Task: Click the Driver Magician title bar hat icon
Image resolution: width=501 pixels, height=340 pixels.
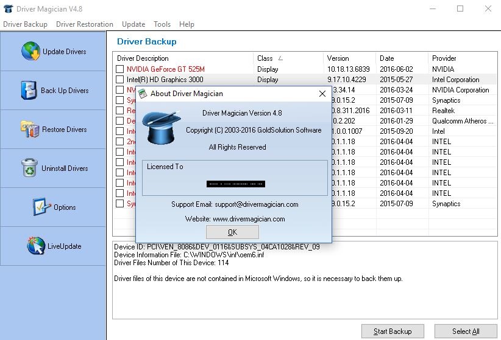Action: (x=9, y=9)
